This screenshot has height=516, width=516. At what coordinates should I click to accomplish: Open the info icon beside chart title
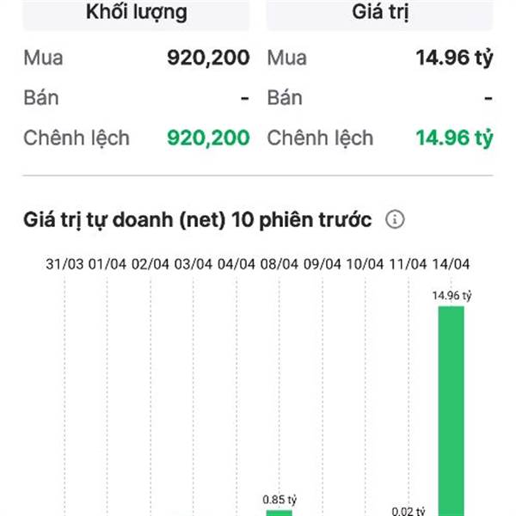point(395,219)
